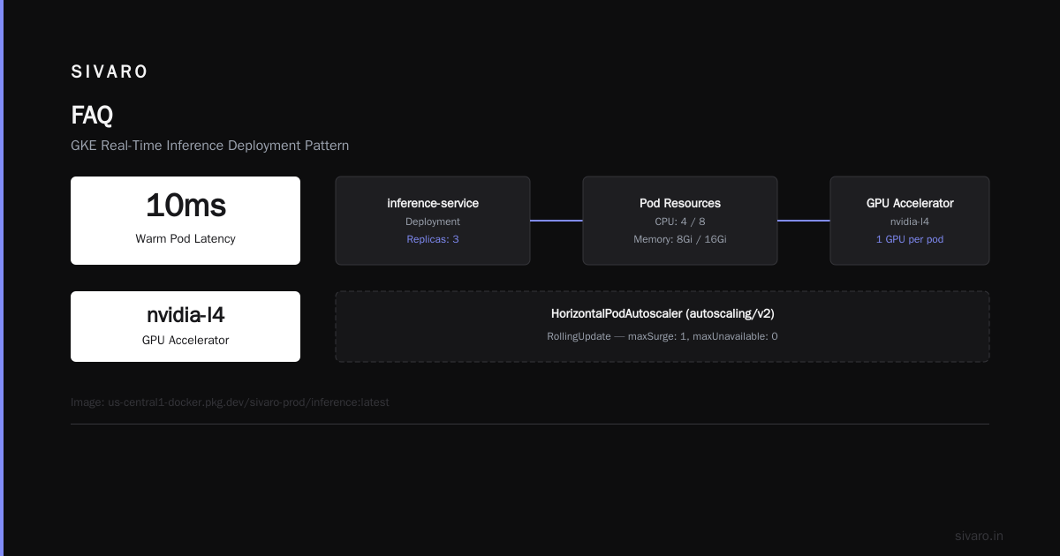Click the GKE Real-Time Inference subtitle
Image resolution: width=1060 pixels, height=556 pixels.
210,146
